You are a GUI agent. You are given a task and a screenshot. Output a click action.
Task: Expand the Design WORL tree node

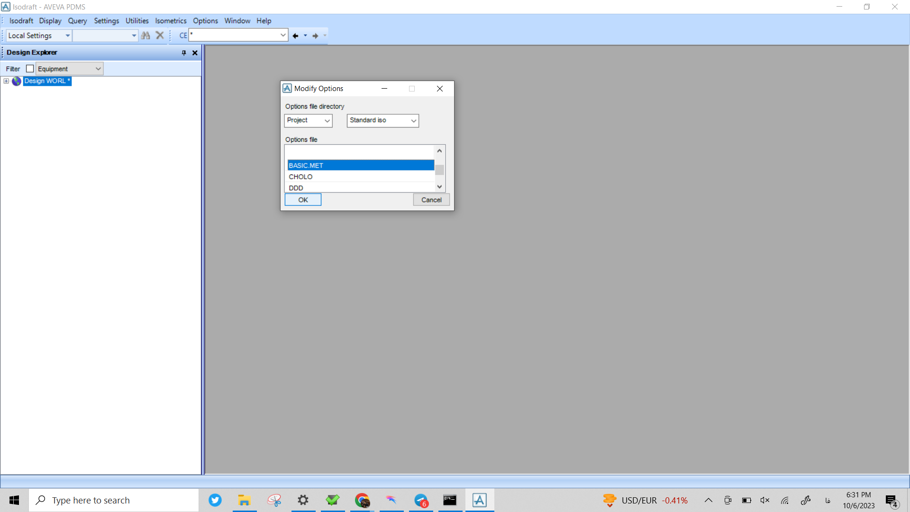click(x=6, y=81)
